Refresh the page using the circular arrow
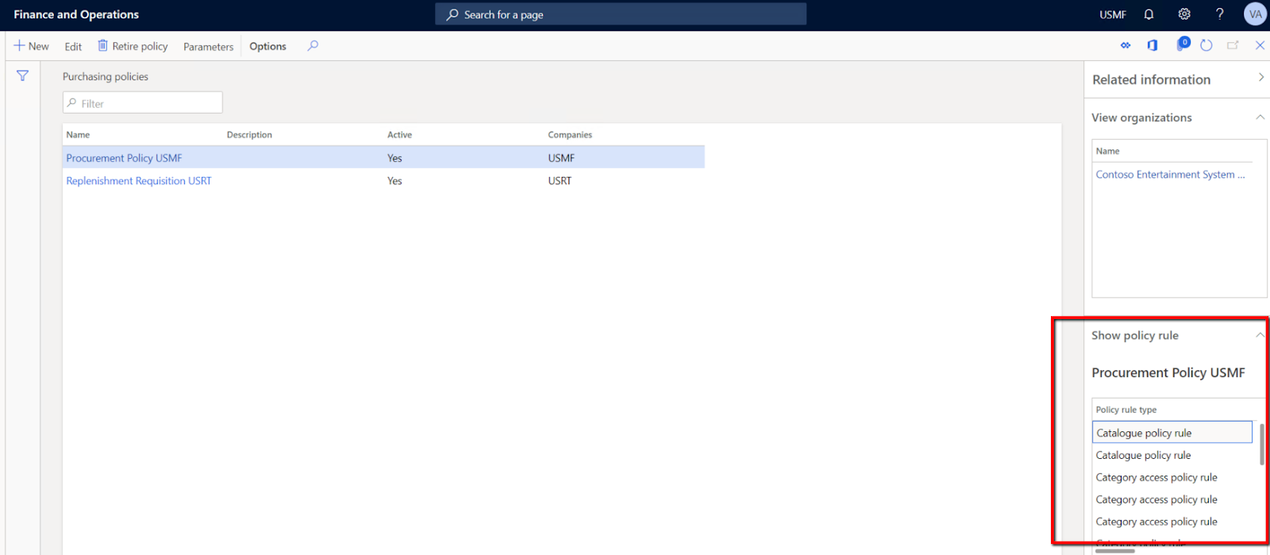The height and width of the screenshot is (555, 1270). 1206,45
